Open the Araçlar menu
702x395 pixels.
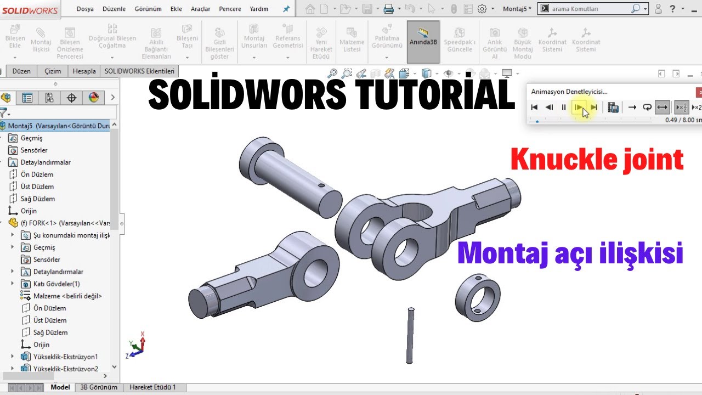click(x=201, y=9)
